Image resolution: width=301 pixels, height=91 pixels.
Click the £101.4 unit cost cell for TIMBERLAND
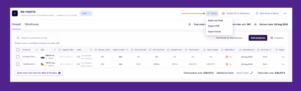coord(157,64)
